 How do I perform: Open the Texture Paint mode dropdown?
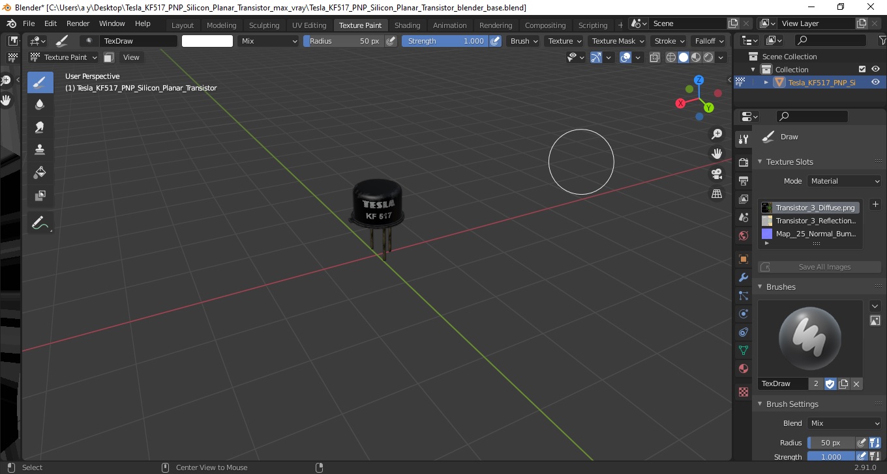coord(63,57)
